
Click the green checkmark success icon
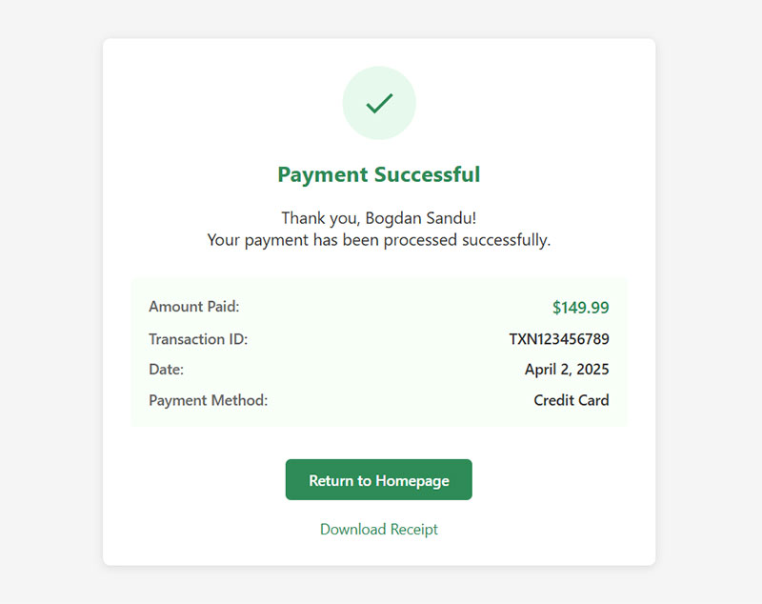click(x=379, y=103)
